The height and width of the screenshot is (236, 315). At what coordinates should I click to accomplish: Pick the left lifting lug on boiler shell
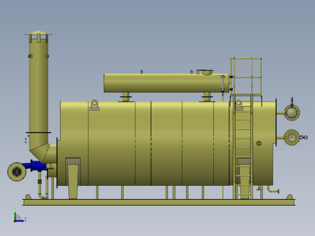pos(94,105)
